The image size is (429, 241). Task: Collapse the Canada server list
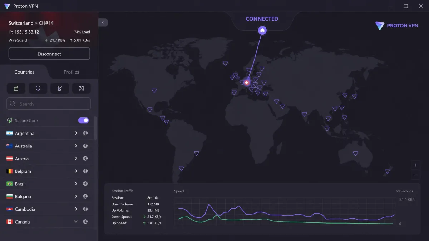point(76,222)
